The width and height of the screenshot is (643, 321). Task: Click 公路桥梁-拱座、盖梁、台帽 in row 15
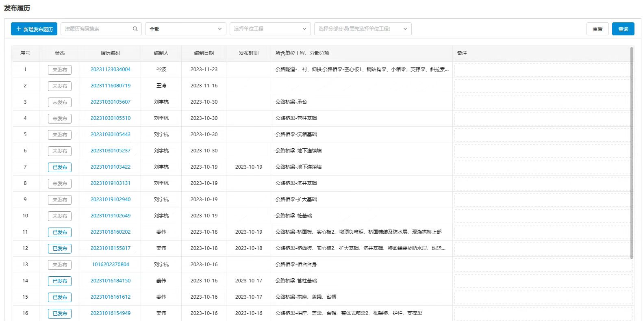pyautogui.click(x=306, y=297)
